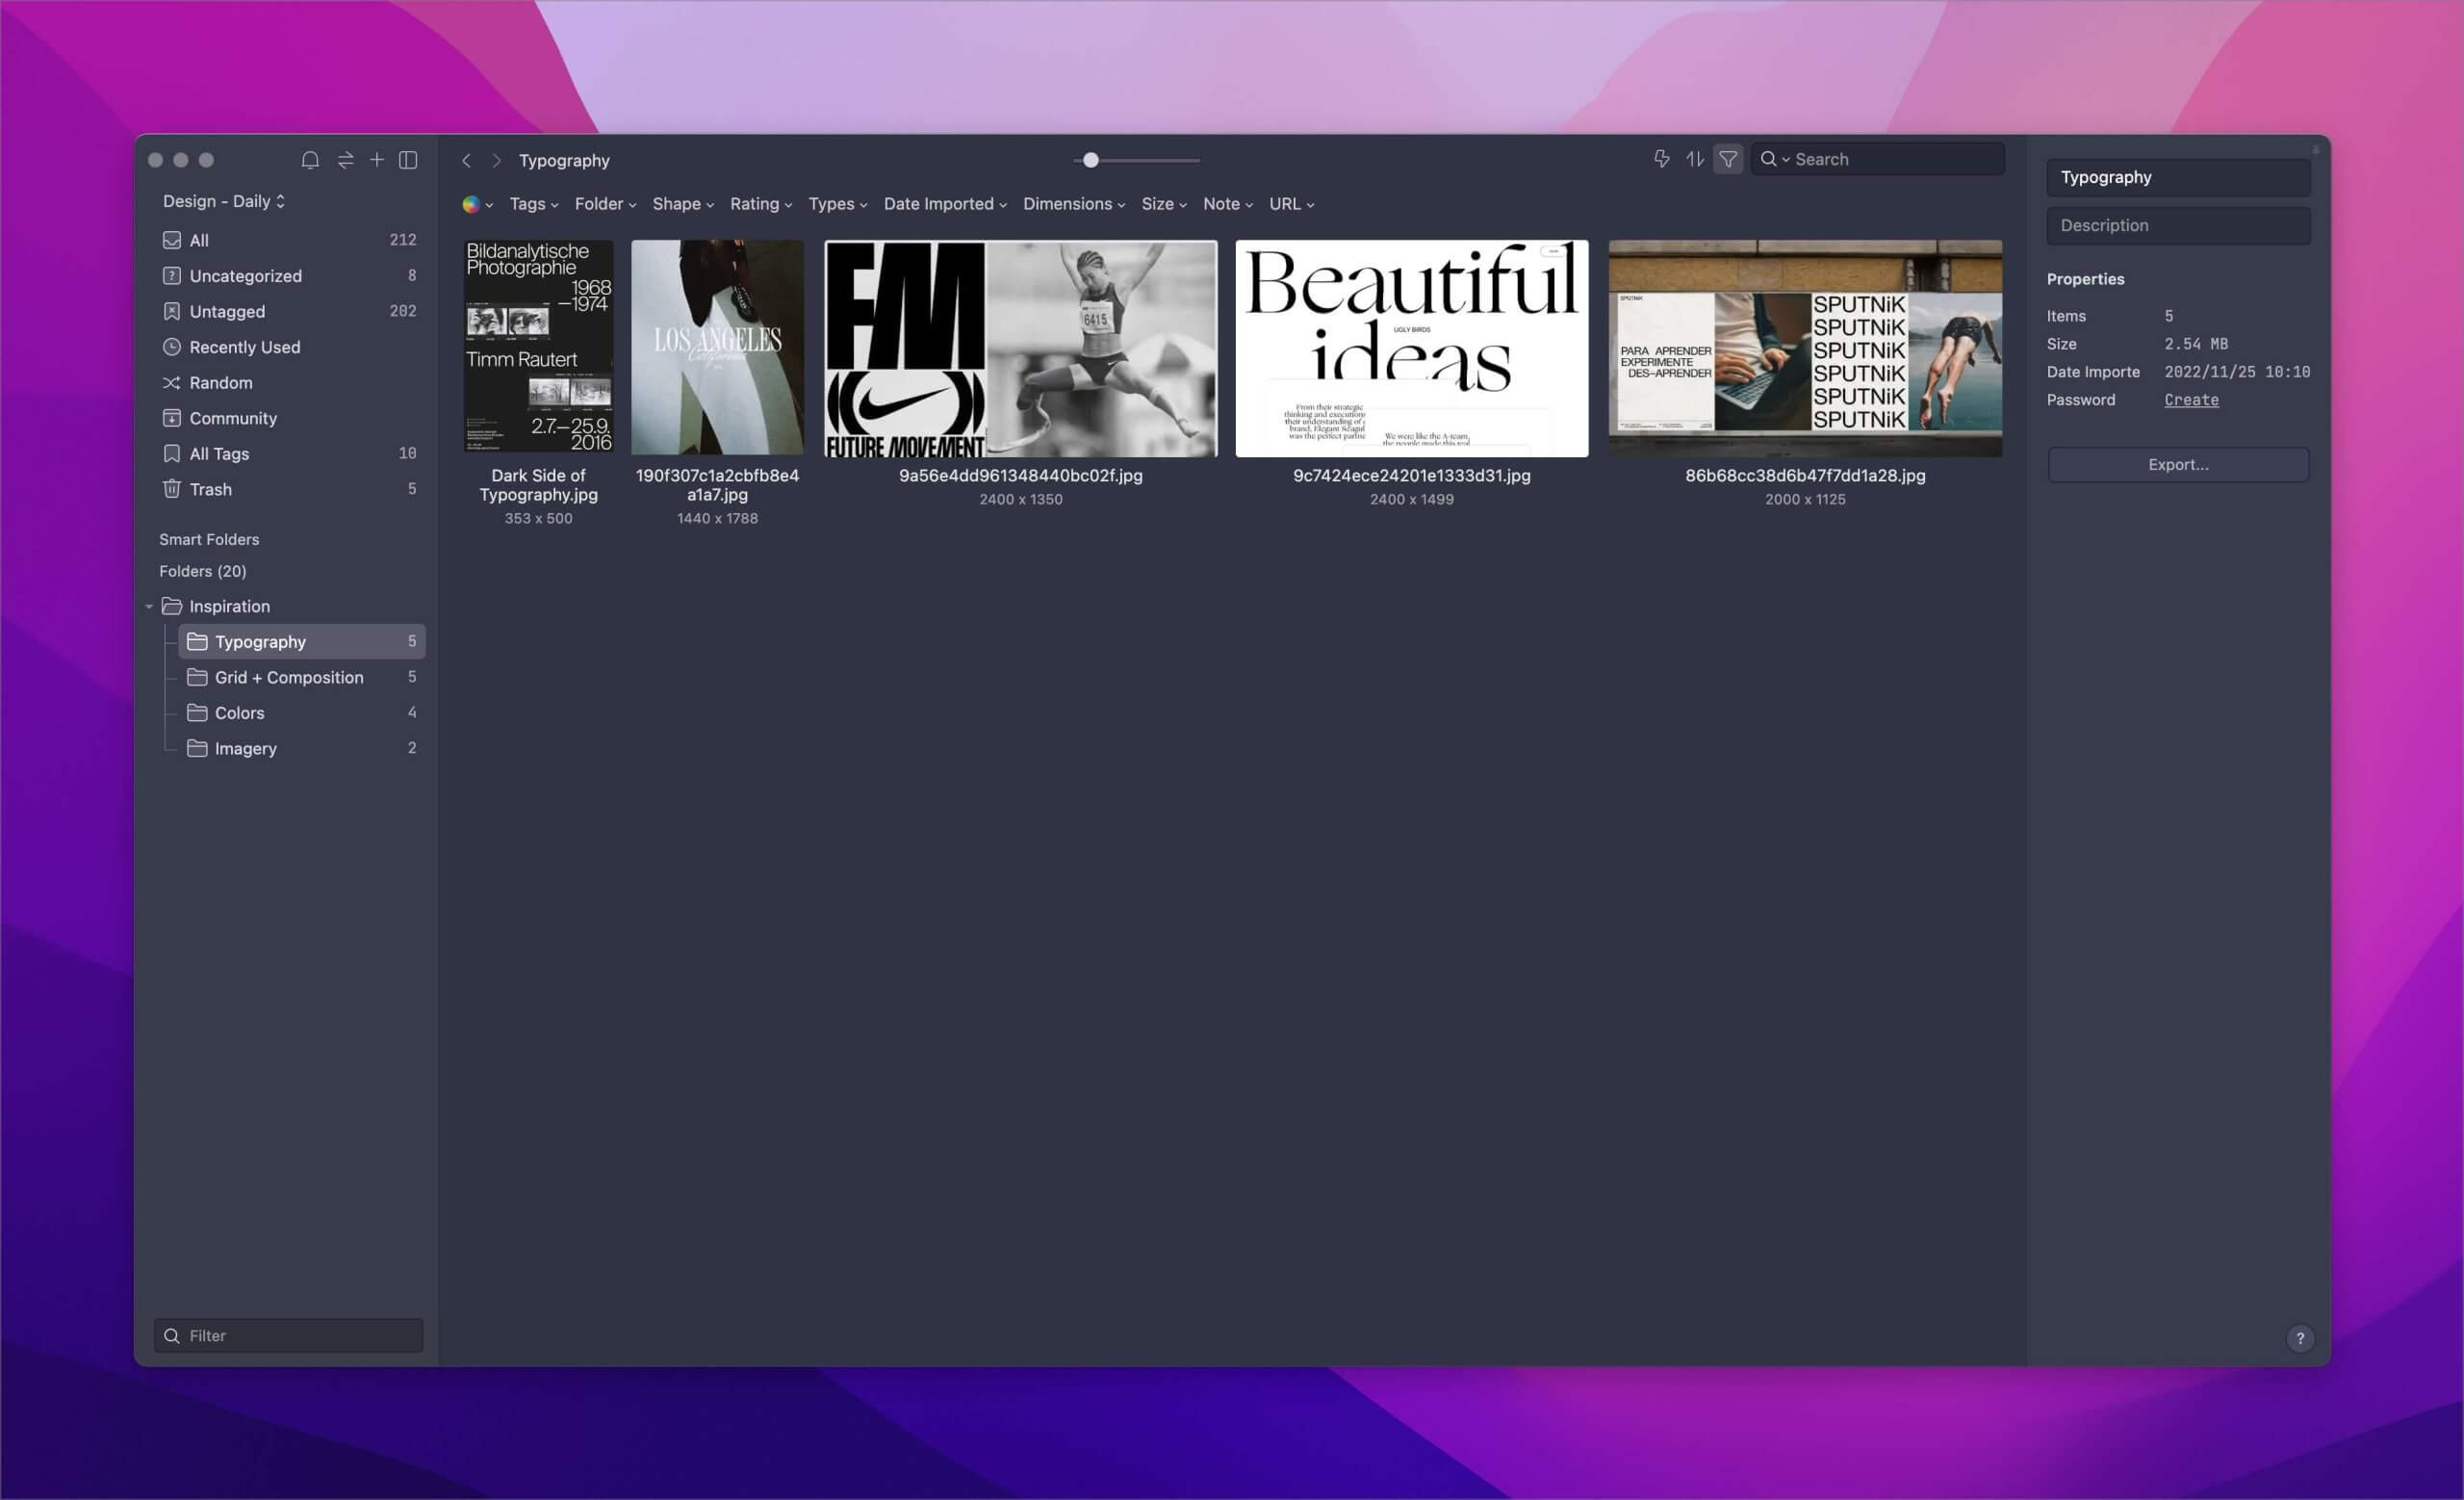The height and width of the screenshot is (1500, 2464).
Task: Click the notifications bell icon
Action: click(x=310, y=160)
